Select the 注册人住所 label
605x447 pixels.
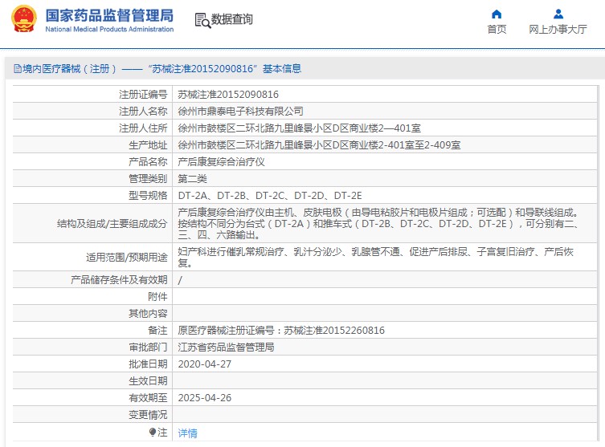[x=143, y=128]
